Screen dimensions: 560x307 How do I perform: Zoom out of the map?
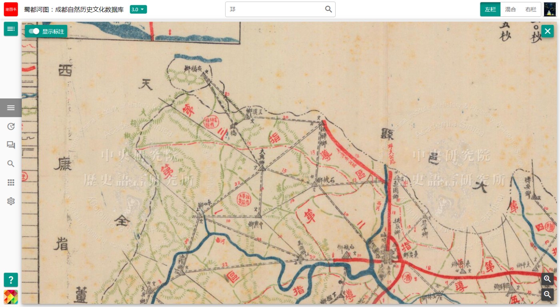point(548,295)
